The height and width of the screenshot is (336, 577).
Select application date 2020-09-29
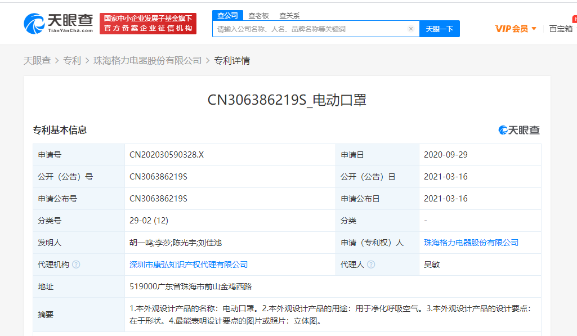[446, 155]
